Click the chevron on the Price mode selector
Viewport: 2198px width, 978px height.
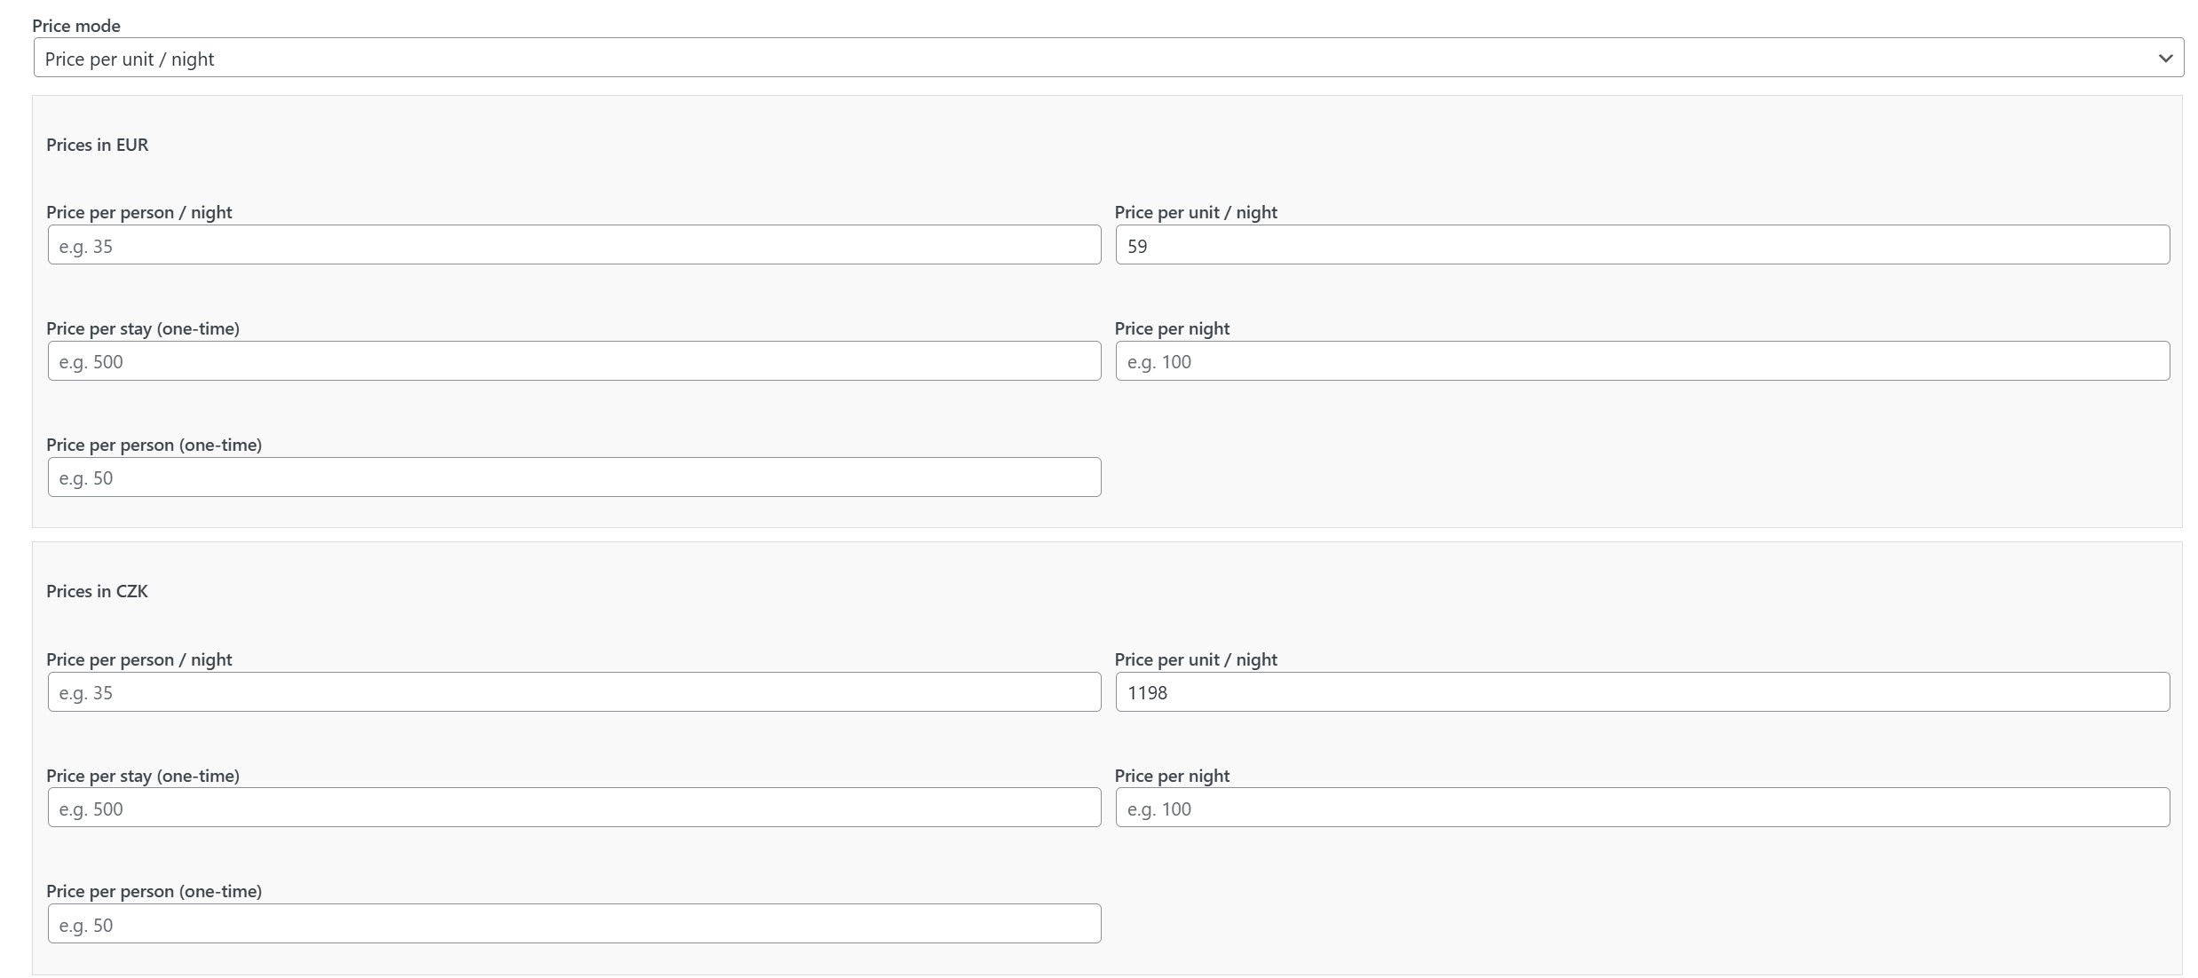click(x=2166, y=58)
